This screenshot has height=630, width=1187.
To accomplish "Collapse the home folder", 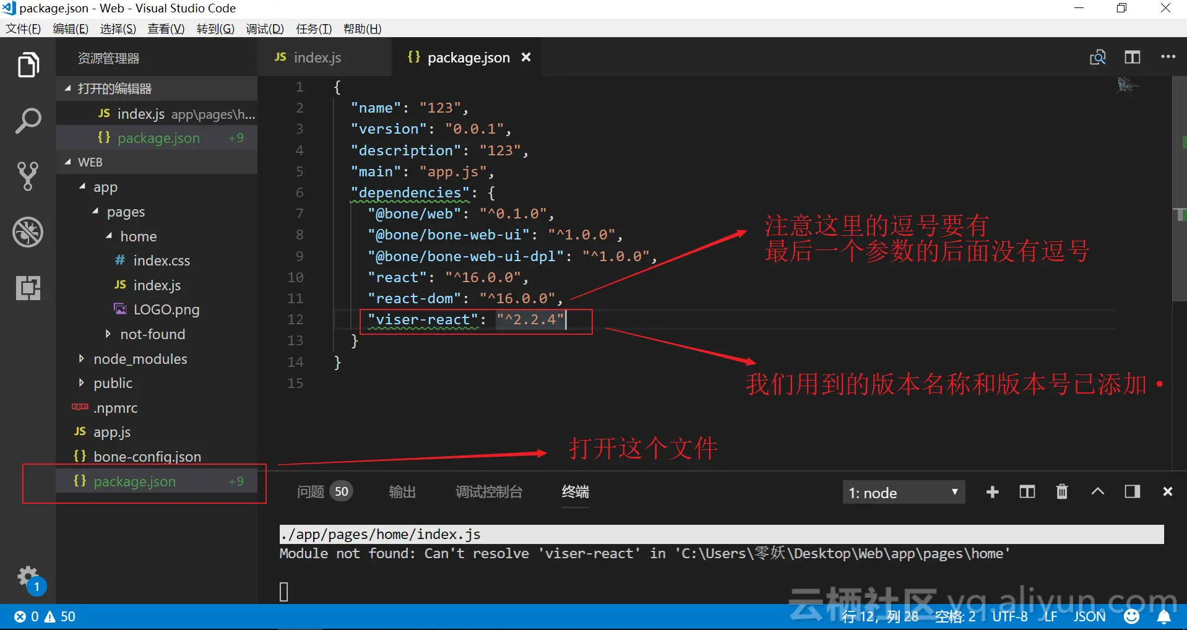I will pyautogui.click(x=109, y=236).
